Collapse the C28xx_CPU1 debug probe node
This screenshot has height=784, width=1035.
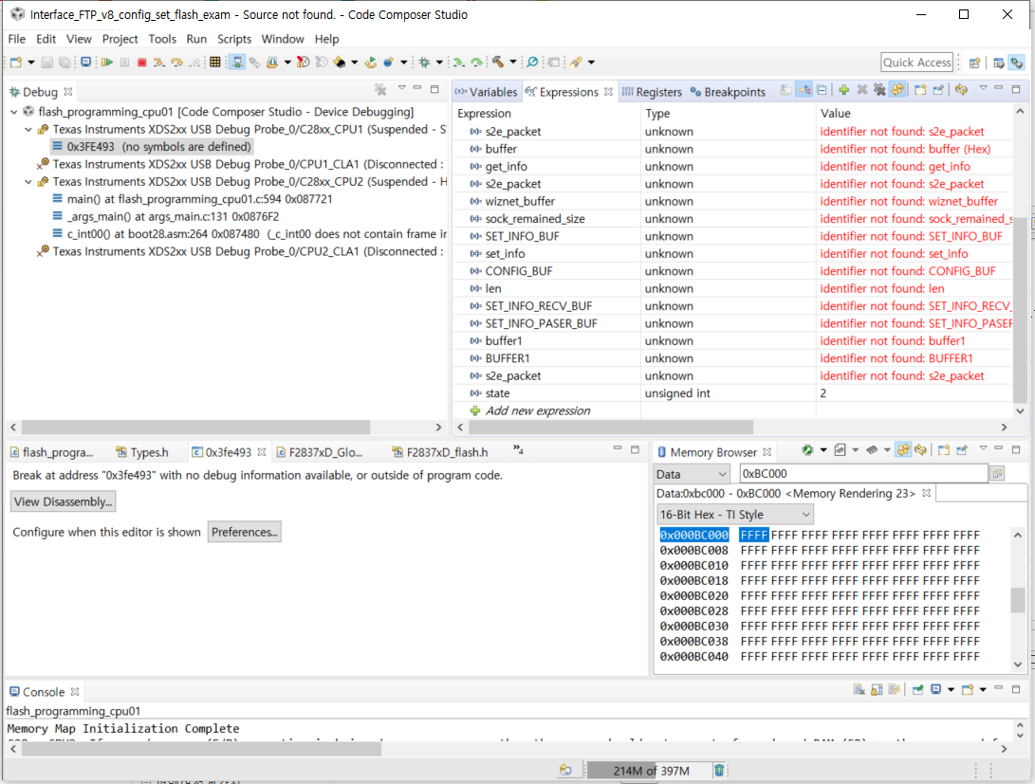[x=28, y=130]
